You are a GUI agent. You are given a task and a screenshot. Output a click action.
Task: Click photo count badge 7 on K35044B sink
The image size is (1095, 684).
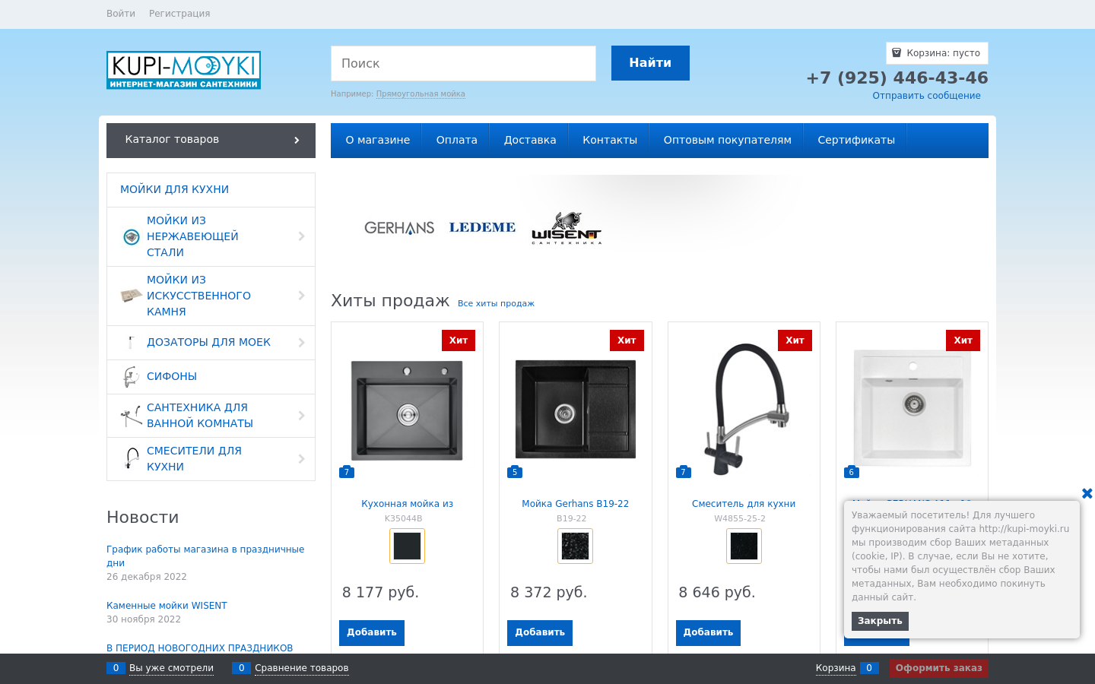point(347,472)
